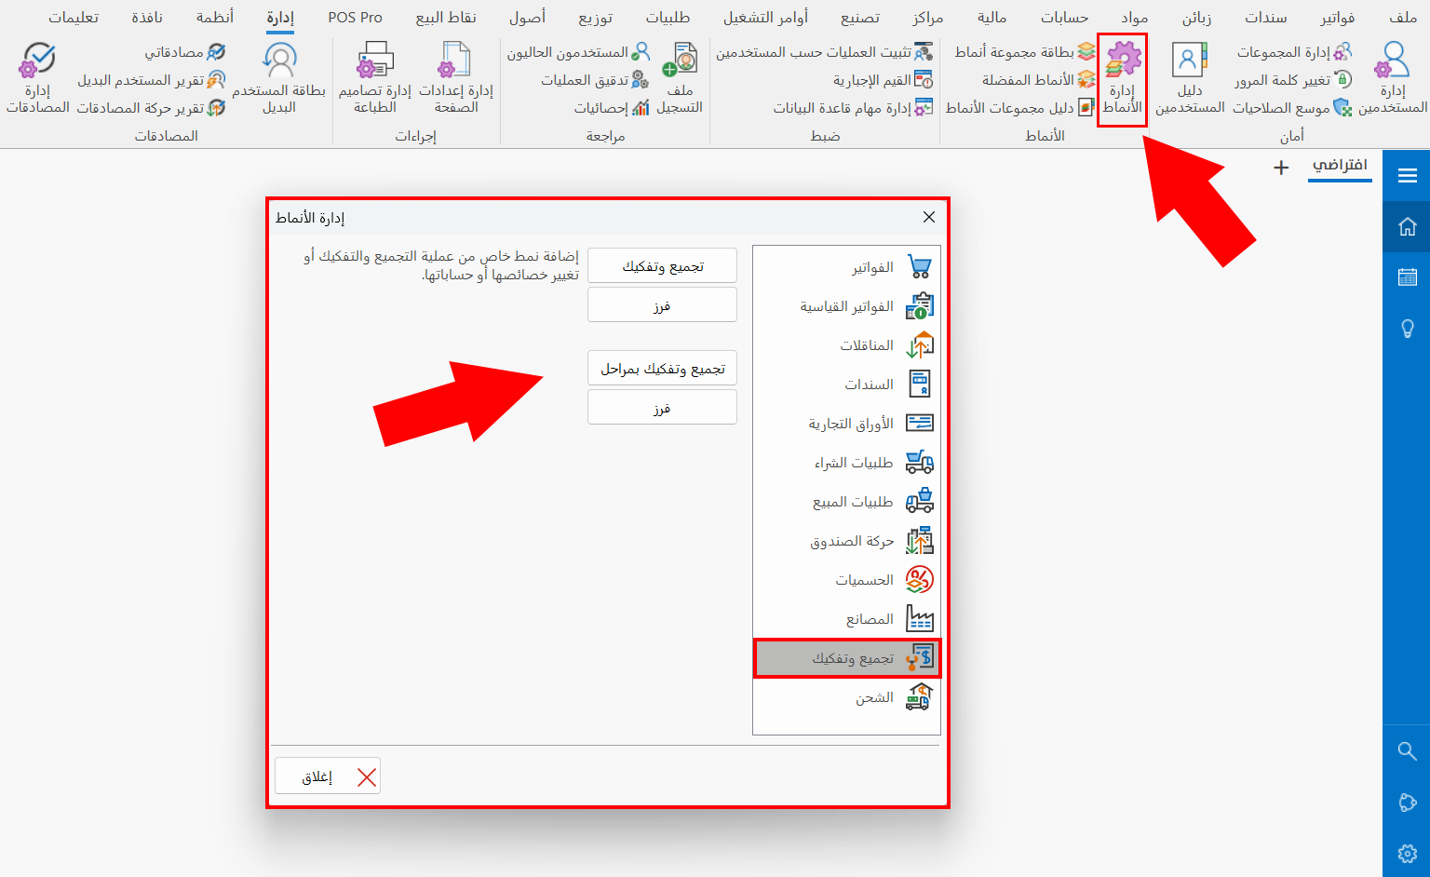Open مصادقاتي
The height and width of the screenshot is (877, 1430).
185,52
